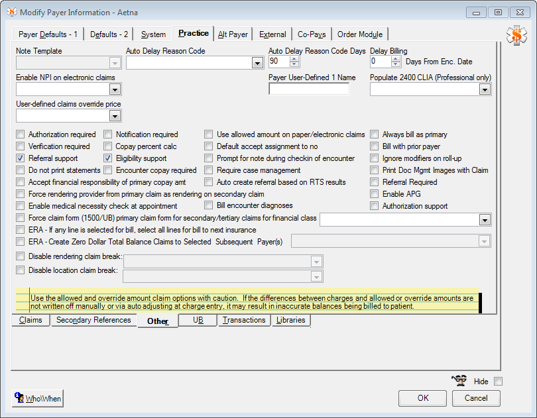Viewport: 537px width, 418px height.
Task: Open Secondary References tab
Action: 93,320
